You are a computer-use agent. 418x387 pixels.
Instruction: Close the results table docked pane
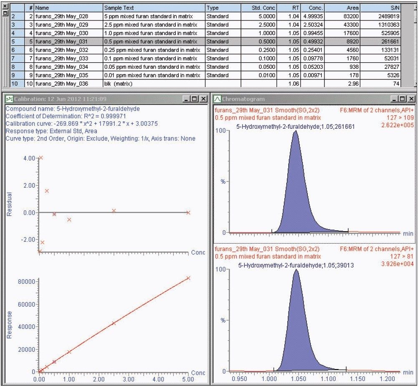click(5, 7)
